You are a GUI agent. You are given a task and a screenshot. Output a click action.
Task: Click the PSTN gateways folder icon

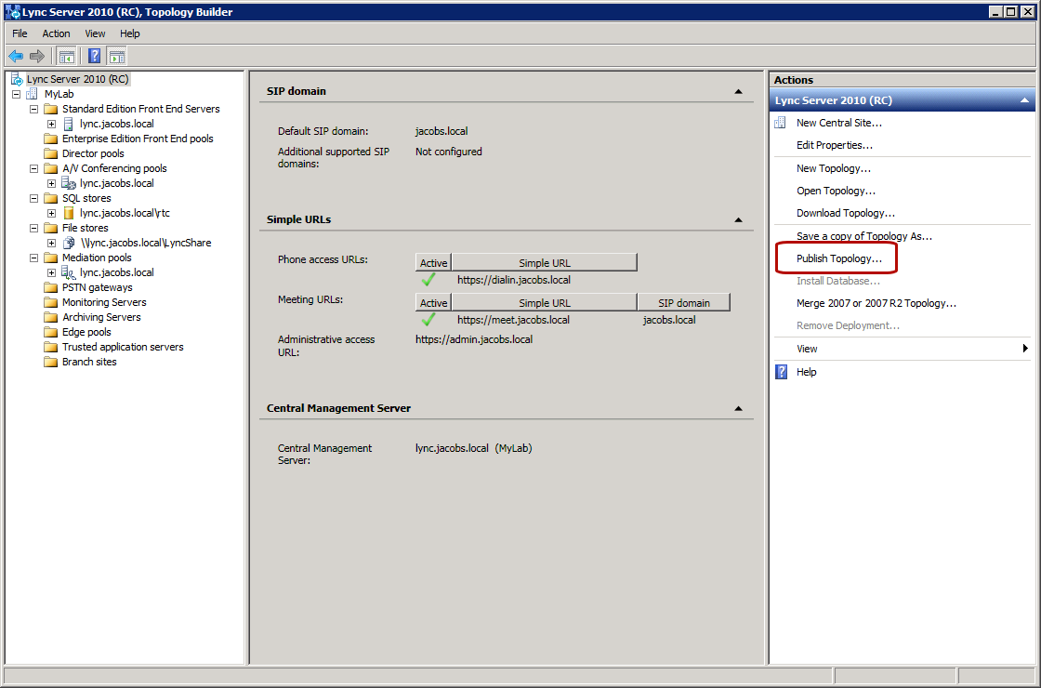point(51,287)
